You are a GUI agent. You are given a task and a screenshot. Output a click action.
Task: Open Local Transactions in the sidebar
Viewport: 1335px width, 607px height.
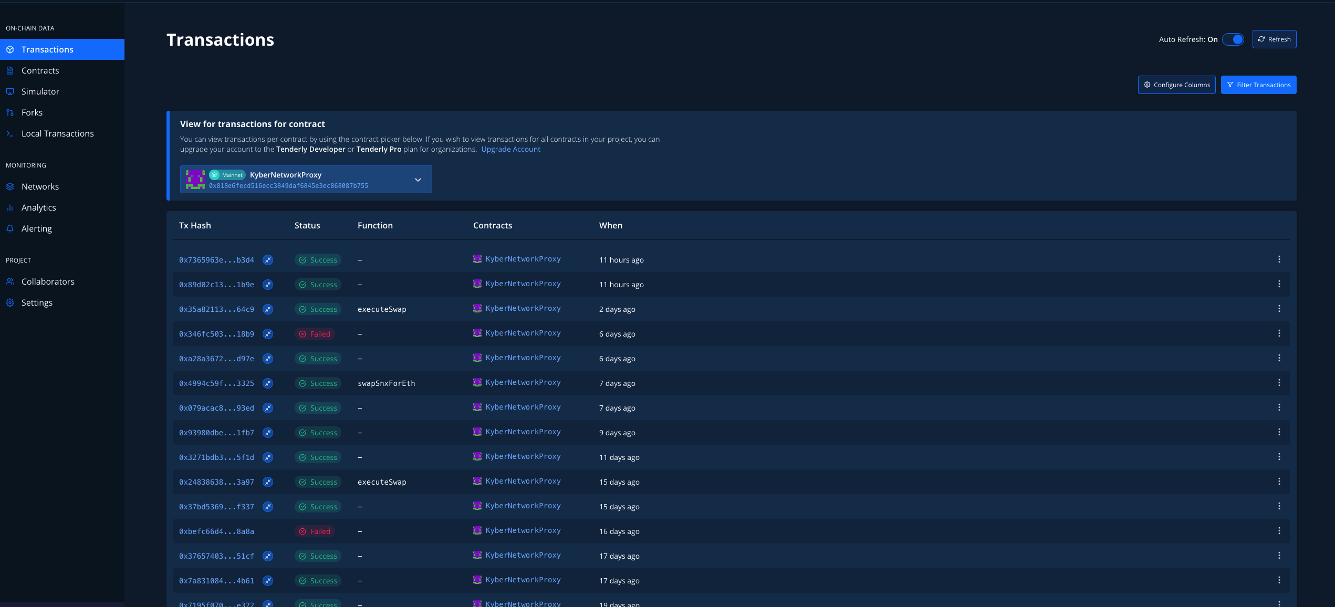tap(62, 133)
